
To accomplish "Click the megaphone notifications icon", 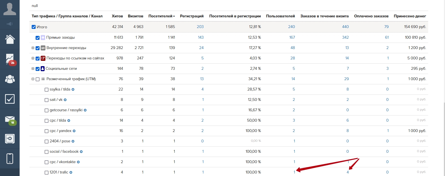I will tap(10, 24).
